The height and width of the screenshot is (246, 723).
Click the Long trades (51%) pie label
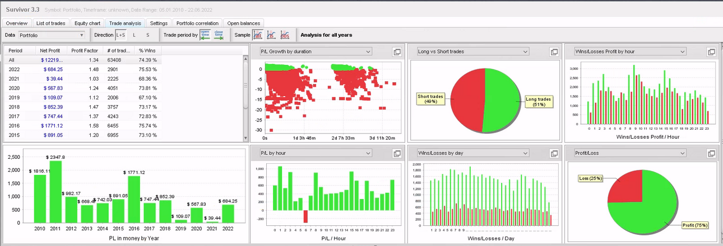click(x=539, y=102)
